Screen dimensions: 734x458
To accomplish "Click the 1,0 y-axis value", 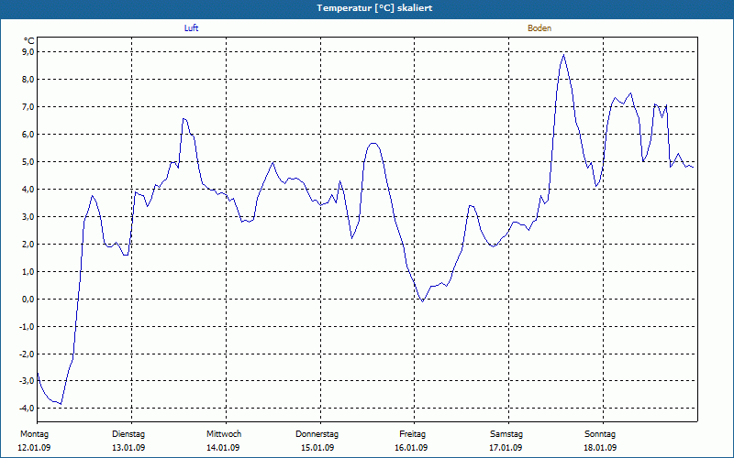I will [x=28, y=271].
